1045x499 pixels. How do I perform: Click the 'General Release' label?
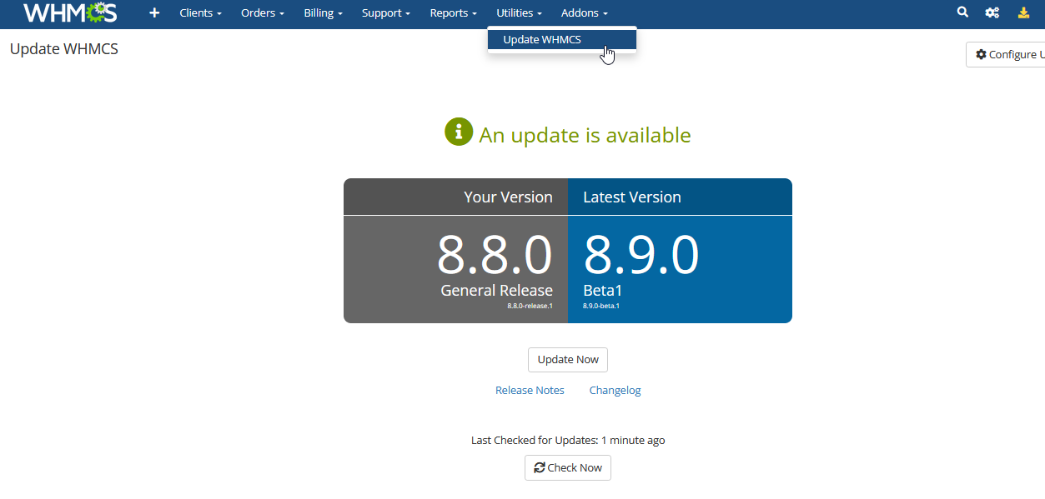[x=496, y=291]
